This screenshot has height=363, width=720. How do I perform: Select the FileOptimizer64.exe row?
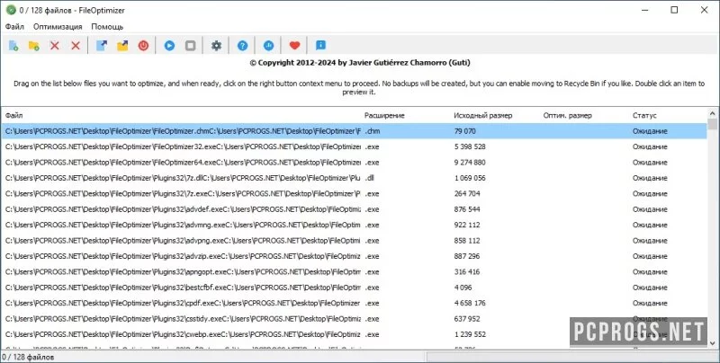click(354, 163)
